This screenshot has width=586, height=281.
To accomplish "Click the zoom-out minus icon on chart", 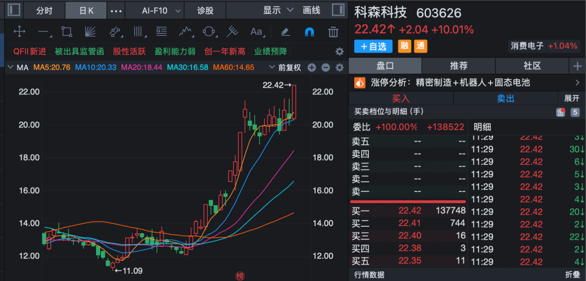I will coord(326,68).
